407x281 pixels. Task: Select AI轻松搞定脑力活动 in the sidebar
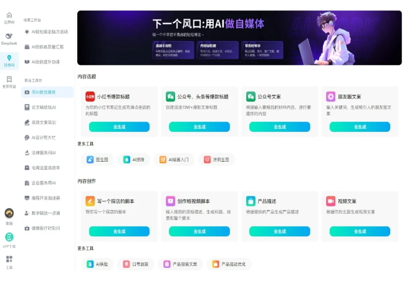47,32
